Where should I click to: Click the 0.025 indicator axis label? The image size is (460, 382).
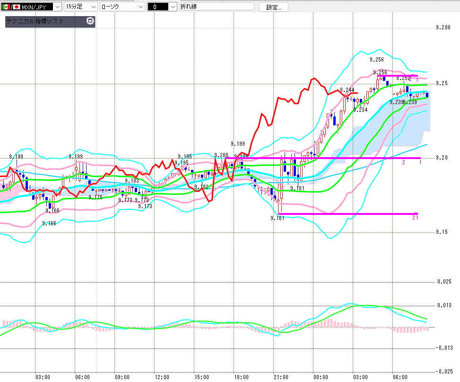[444, 282]
